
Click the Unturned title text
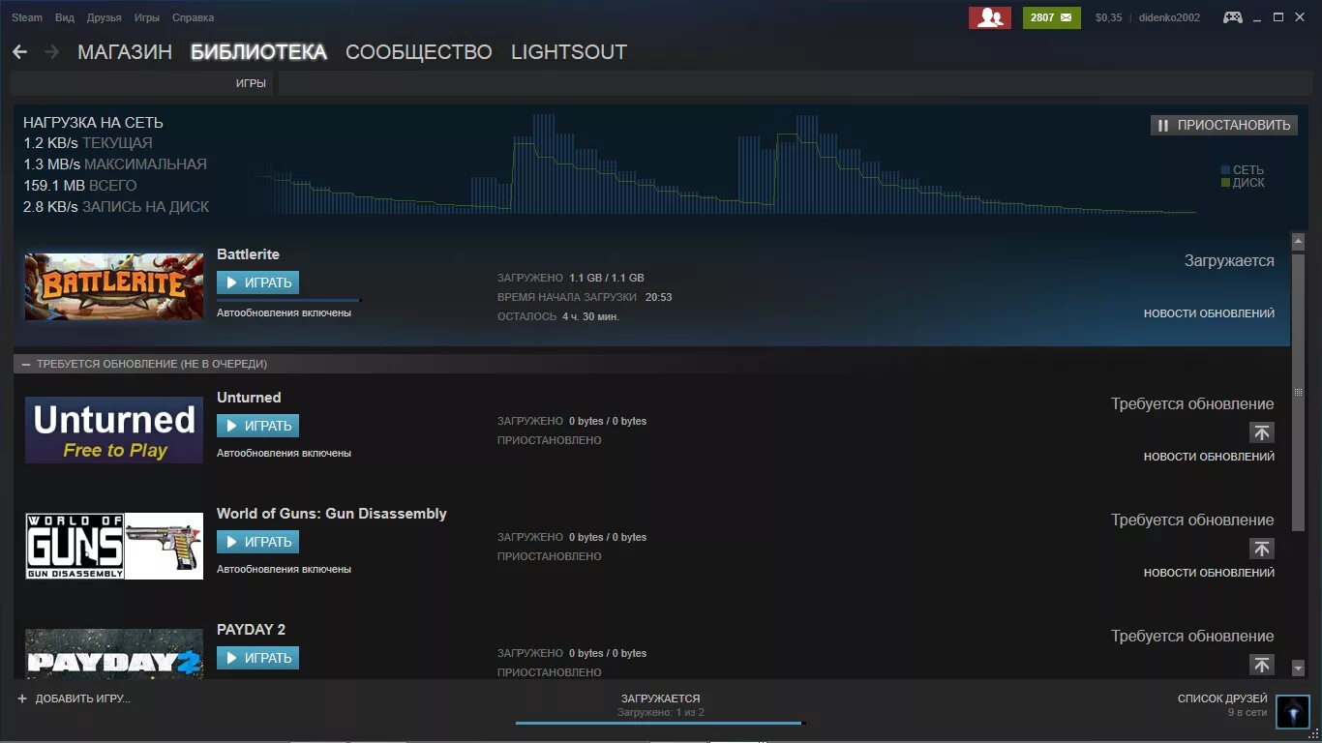[x=249, y=398]
